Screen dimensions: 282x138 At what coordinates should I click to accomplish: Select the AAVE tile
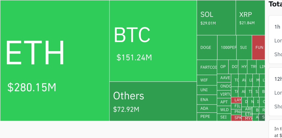tap(224, 78)
